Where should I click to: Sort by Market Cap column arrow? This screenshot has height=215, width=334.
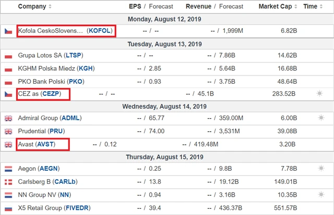pos(296,7)
